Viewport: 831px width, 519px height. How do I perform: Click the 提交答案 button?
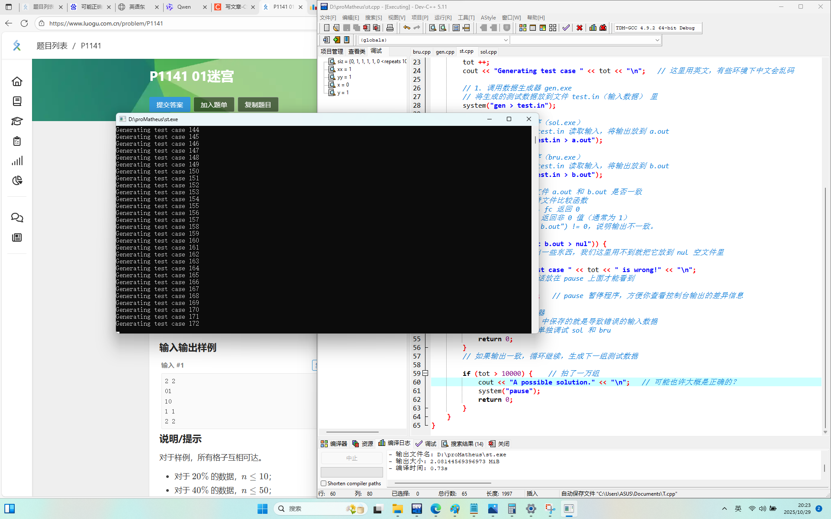click(x=170, y=105)
